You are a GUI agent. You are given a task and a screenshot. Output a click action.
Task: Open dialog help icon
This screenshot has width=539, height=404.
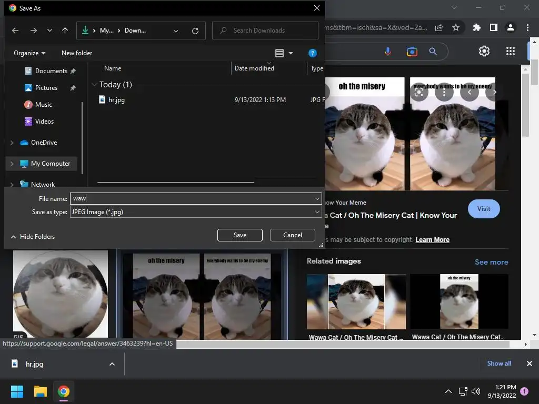(313, 53)
